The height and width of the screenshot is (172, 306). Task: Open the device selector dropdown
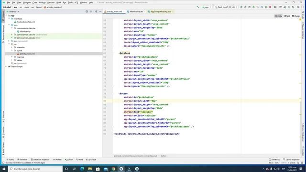226,7
